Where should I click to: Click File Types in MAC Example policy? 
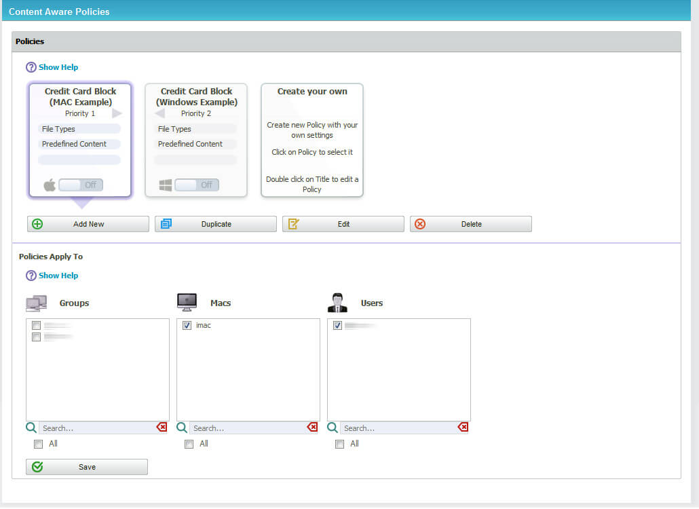tap(79, 129)
